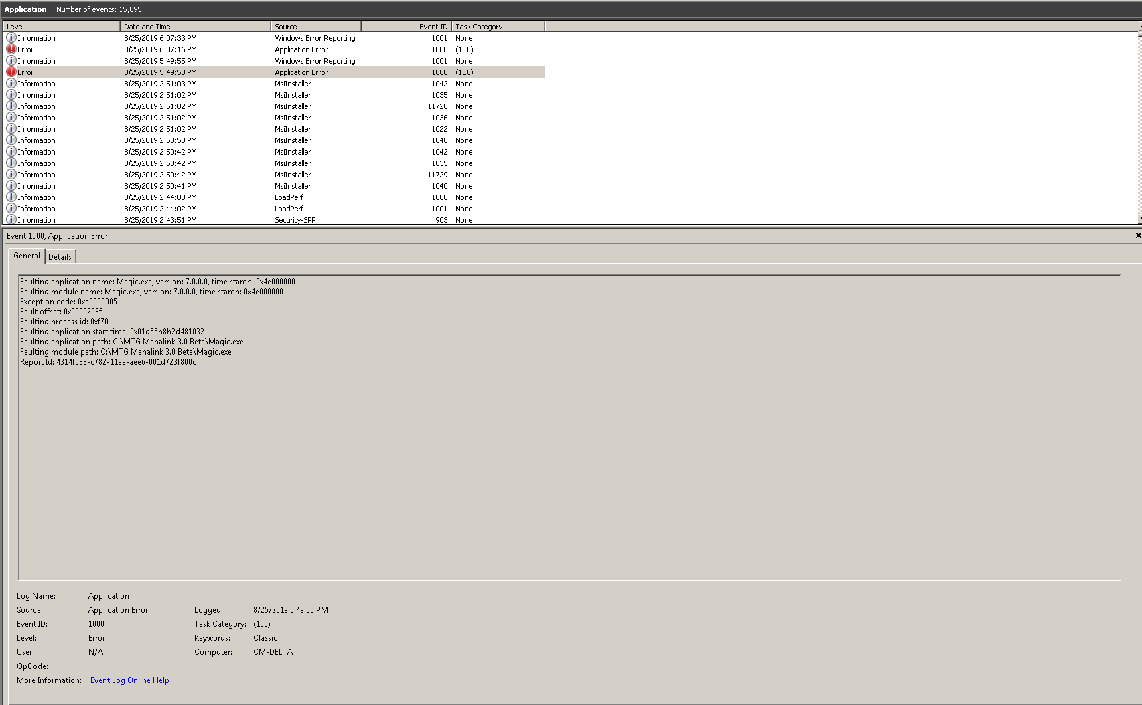Click the error icon for 5:49:50 PM event
Image resolution: width=1142 pixels, height=705 pixels.
11,72
